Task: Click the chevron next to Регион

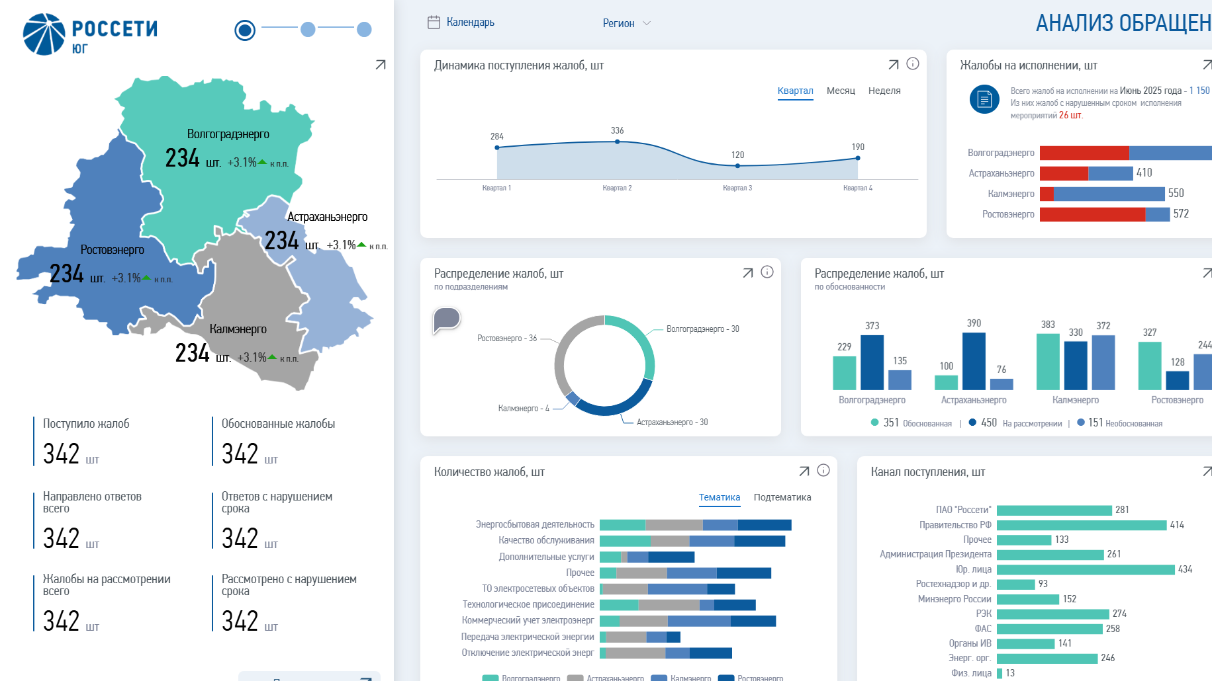Action: (647, 23)
